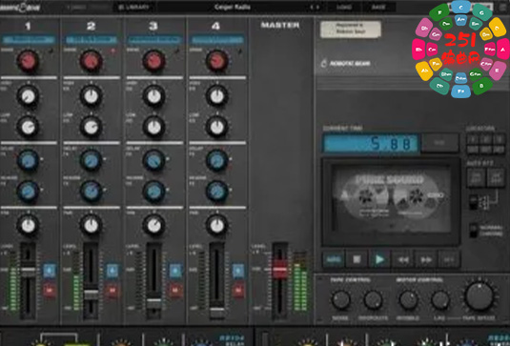The width and height of the screenshot is (510, 346).
Task: Open channel 1 blue sample selector
Action: [29, 40]
